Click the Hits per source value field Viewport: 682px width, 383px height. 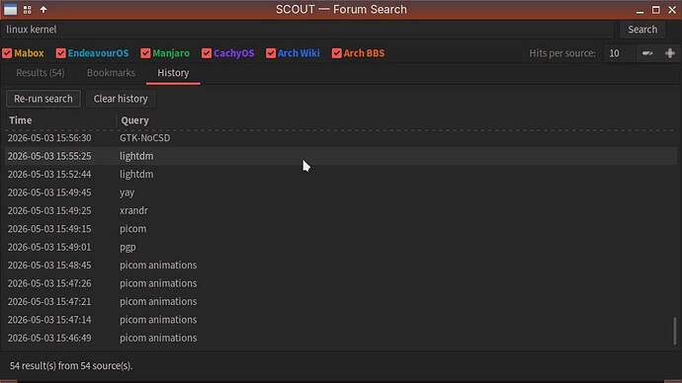[x=620, y=53]
